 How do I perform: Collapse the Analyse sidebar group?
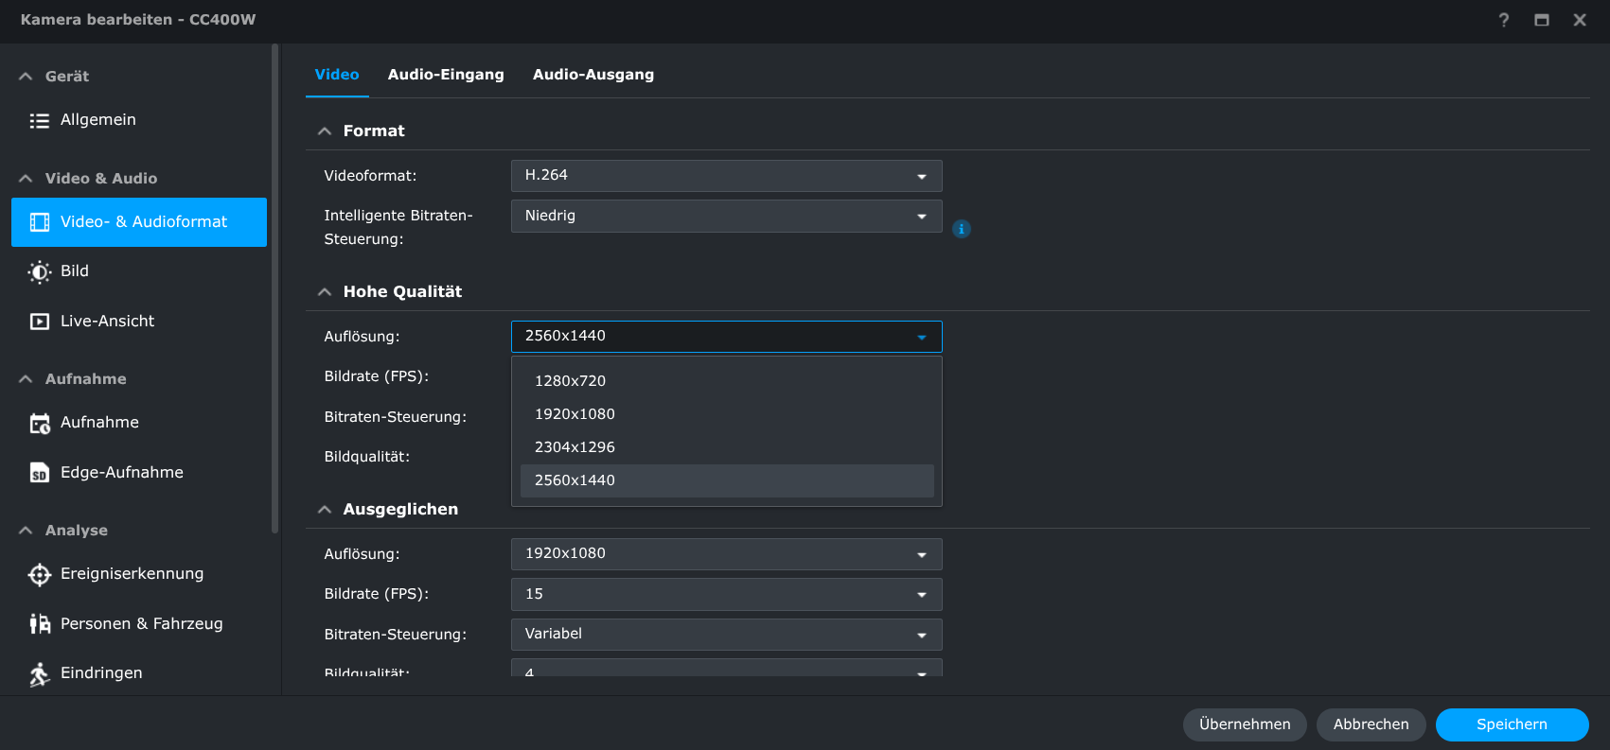[26, 531]
